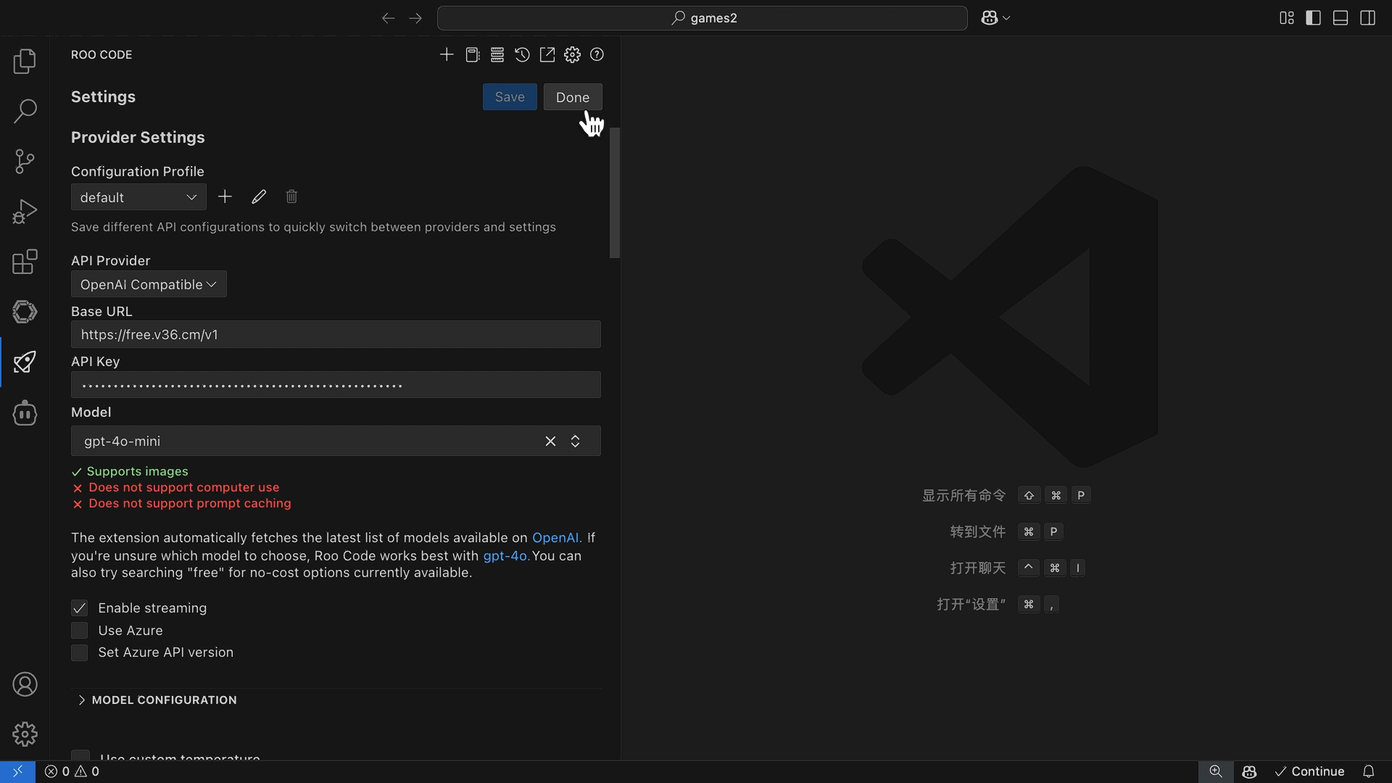Open Roo Code prompts icon
This screenshot has width=1392, height=783.
coord(472,54)
